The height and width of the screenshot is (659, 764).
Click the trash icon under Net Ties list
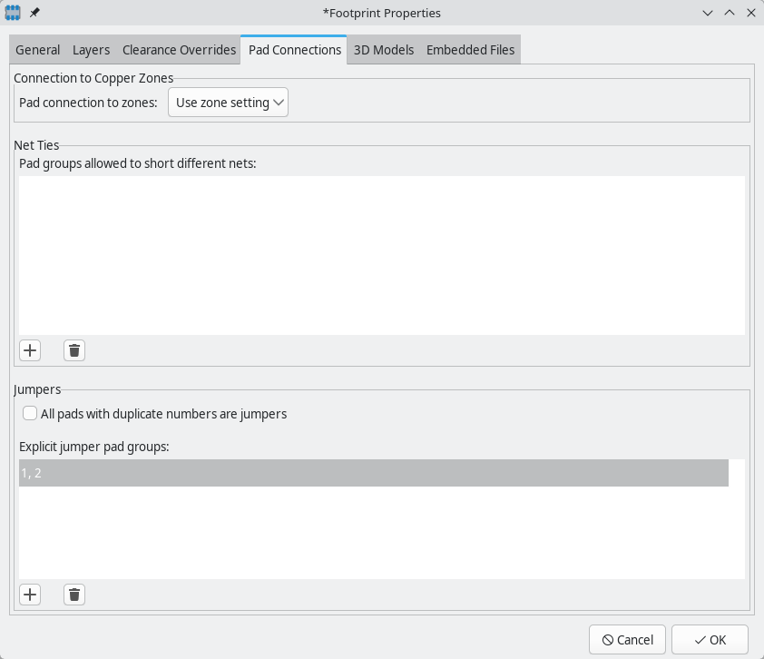tap(73, 349)
